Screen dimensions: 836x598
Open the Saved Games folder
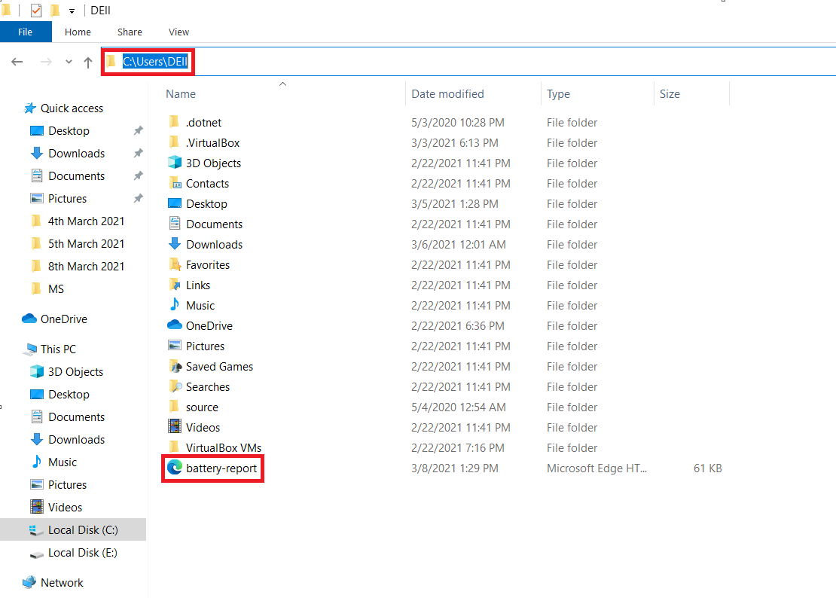[218, 366]
